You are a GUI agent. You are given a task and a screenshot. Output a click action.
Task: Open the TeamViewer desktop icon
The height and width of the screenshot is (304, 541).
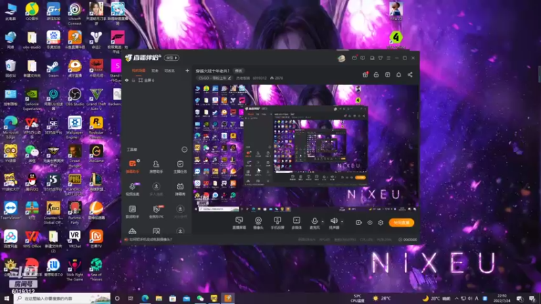point(10,210)
